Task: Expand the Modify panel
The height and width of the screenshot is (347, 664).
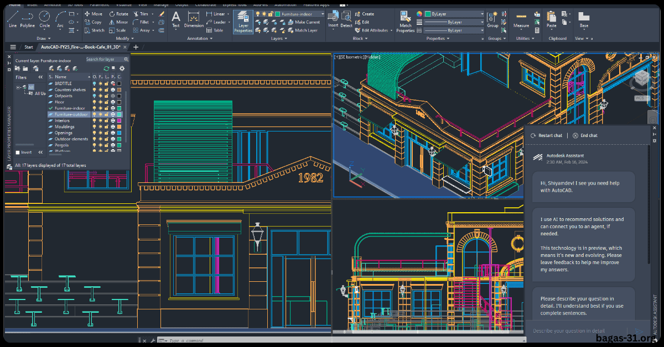Action: point(124,39)
